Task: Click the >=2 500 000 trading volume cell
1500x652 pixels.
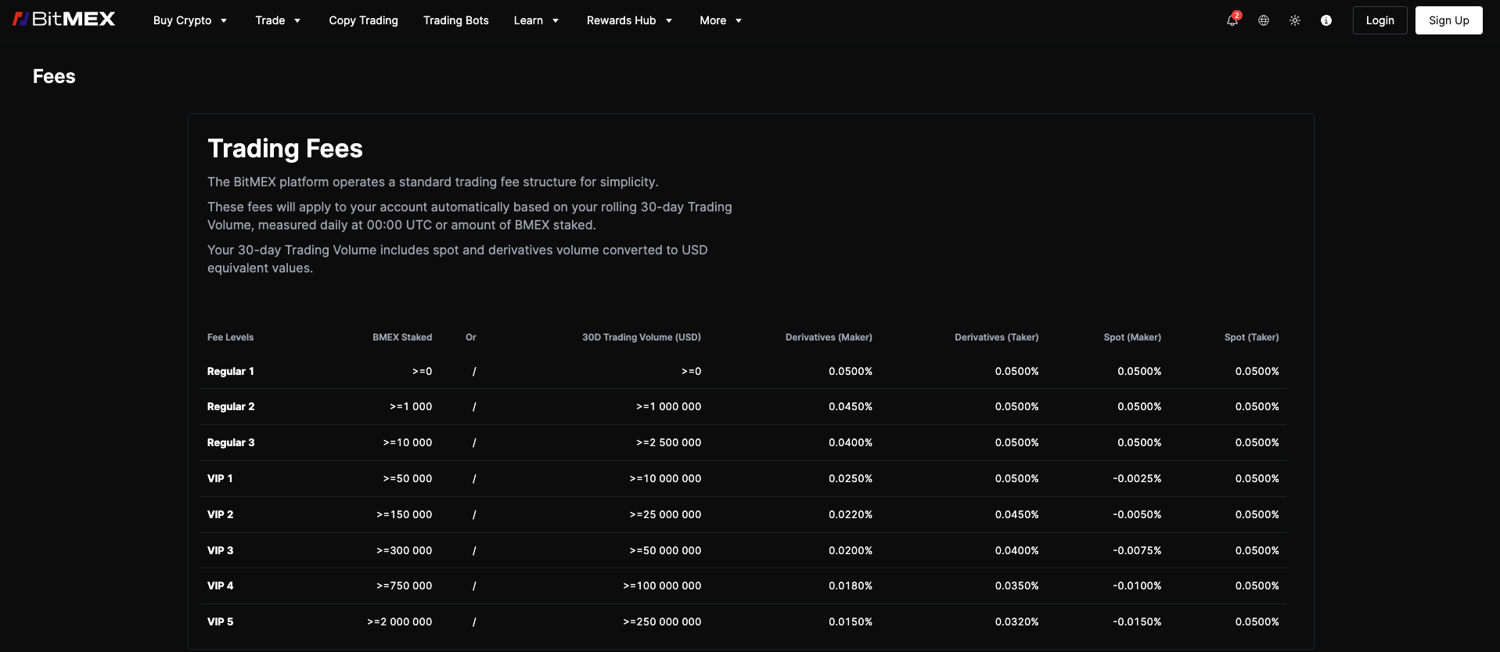Action: pyautogui.click(x=669, y=442)
